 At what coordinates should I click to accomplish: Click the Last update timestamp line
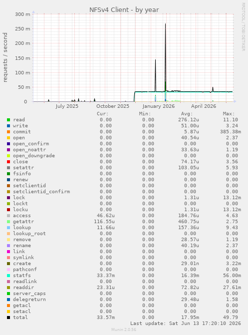coord(186,324)
